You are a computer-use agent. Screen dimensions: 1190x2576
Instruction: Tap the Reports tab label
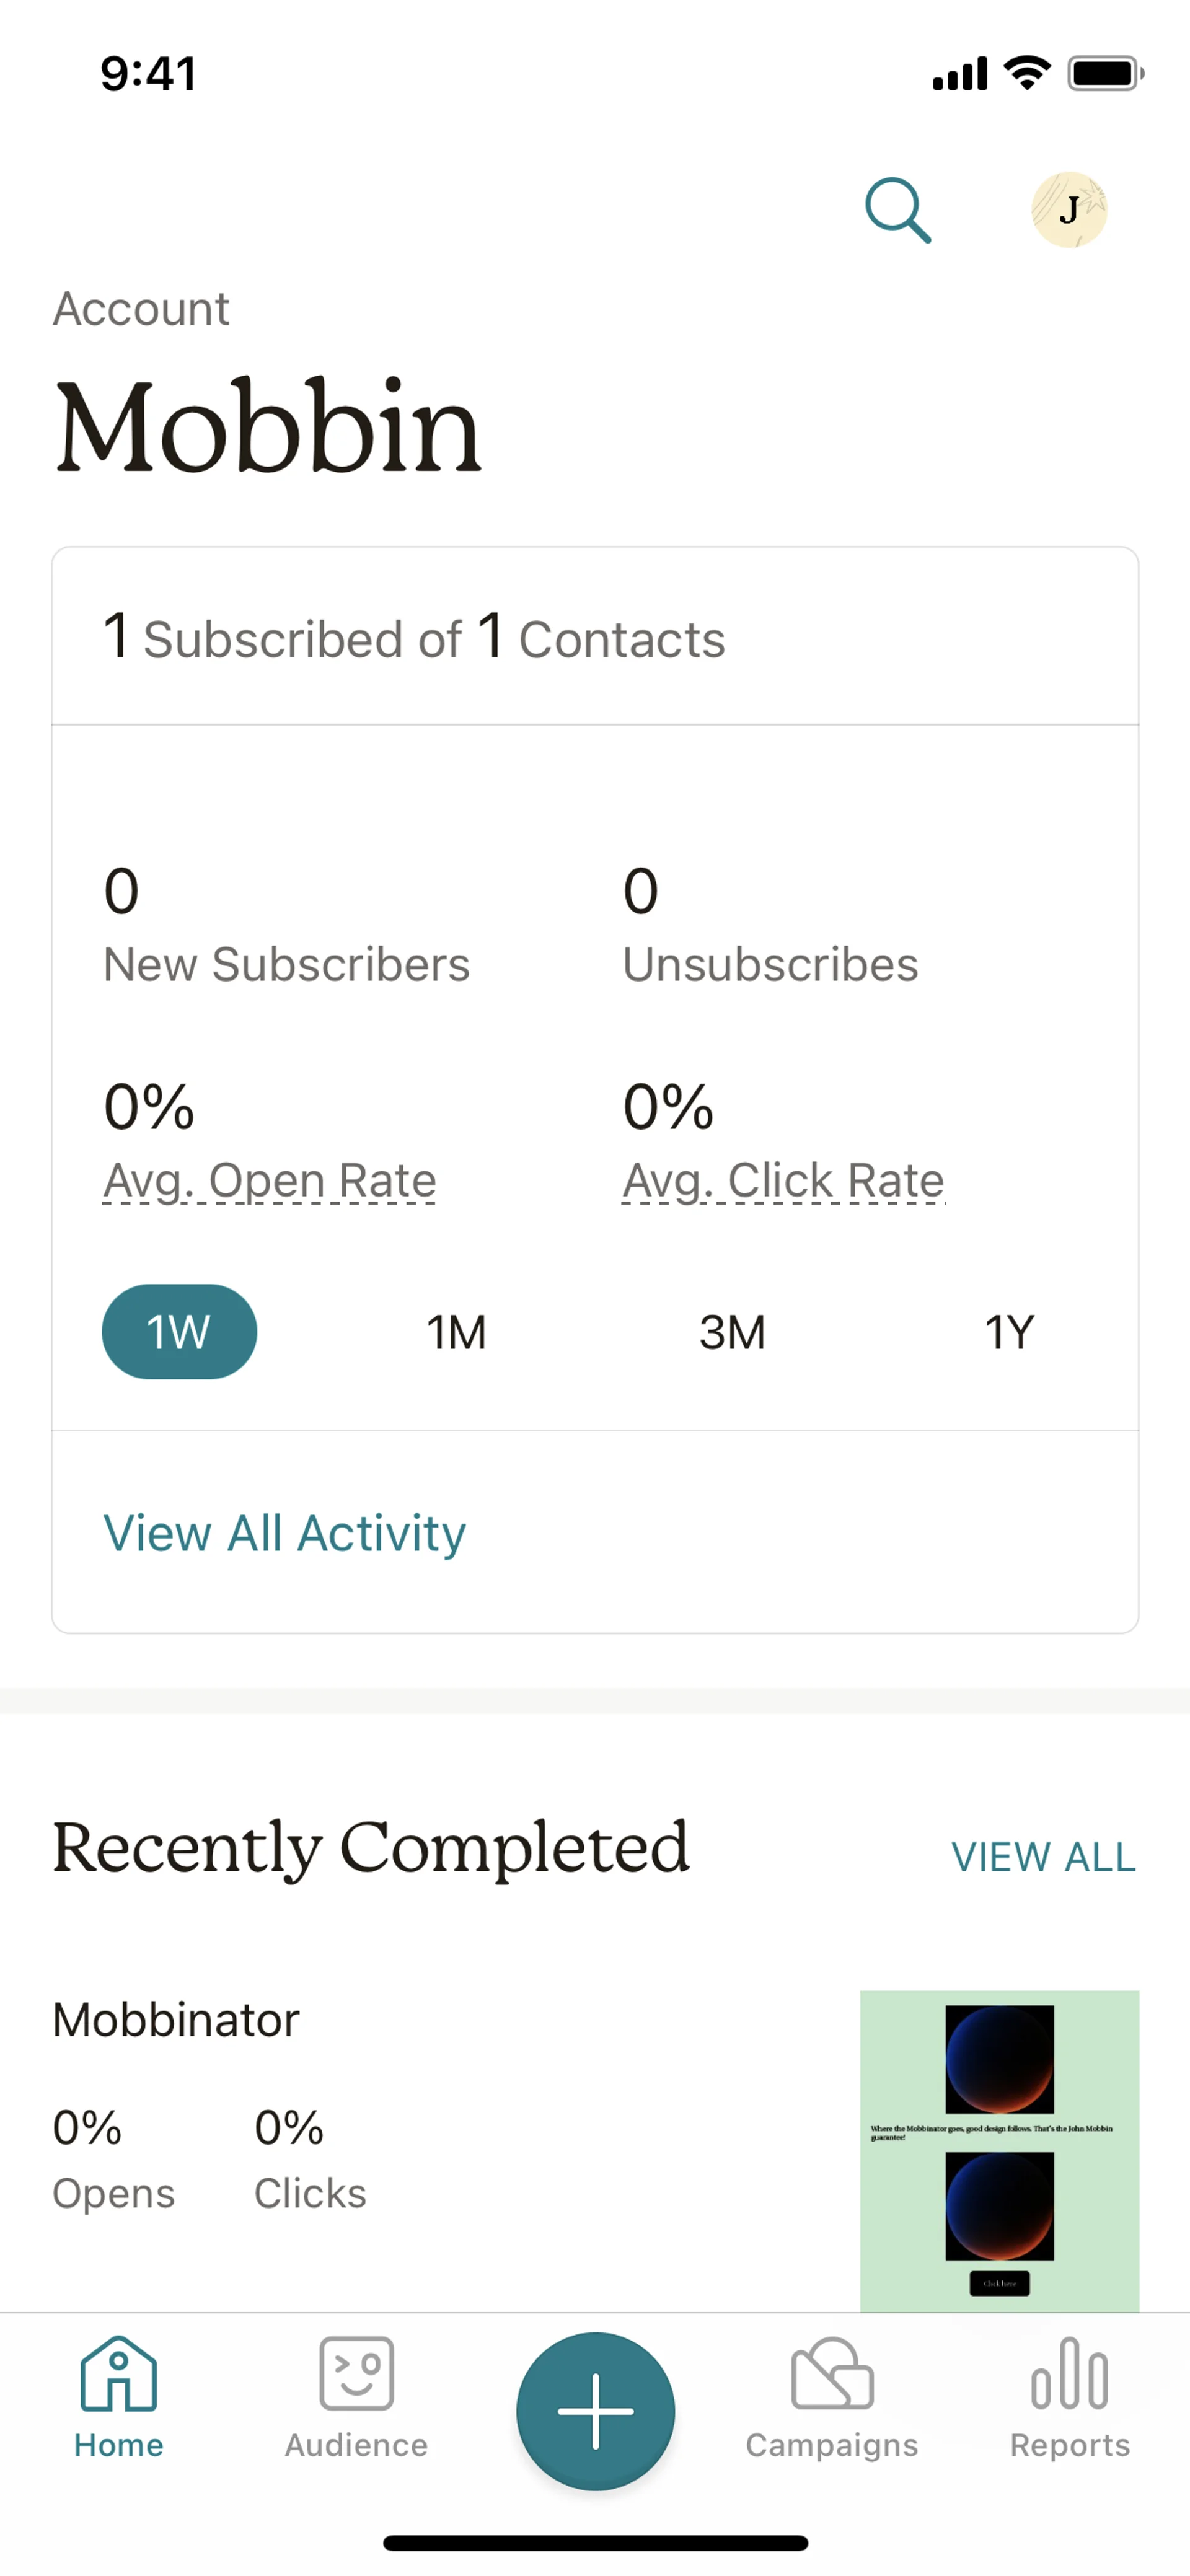point(1069,2445)
